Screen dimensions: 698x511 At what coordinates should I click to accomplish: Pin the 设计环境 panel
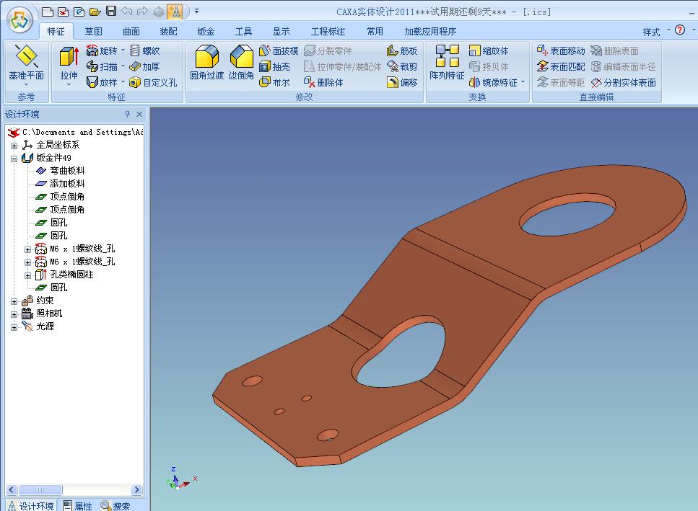(127, 115)
